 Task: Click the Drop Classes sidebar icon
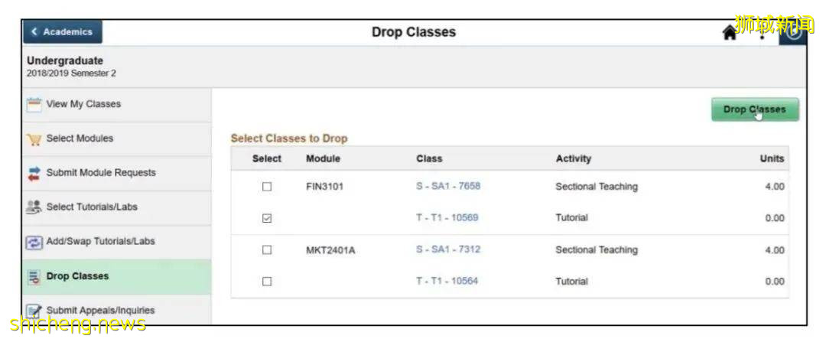pos(34,276)
